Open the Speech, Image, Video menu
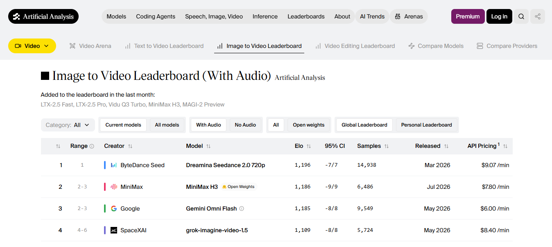 (x=214, y=16)
